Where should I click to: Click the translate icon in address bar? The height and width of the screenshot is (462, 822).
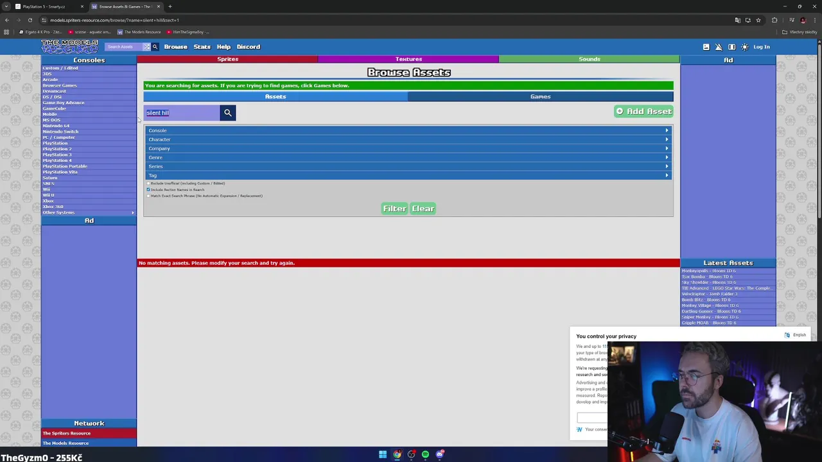click(x=737, y=20)
